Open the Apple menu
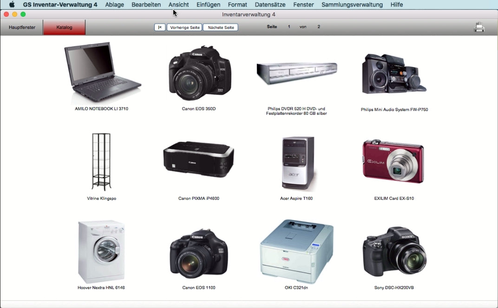 tap(11, 5)
